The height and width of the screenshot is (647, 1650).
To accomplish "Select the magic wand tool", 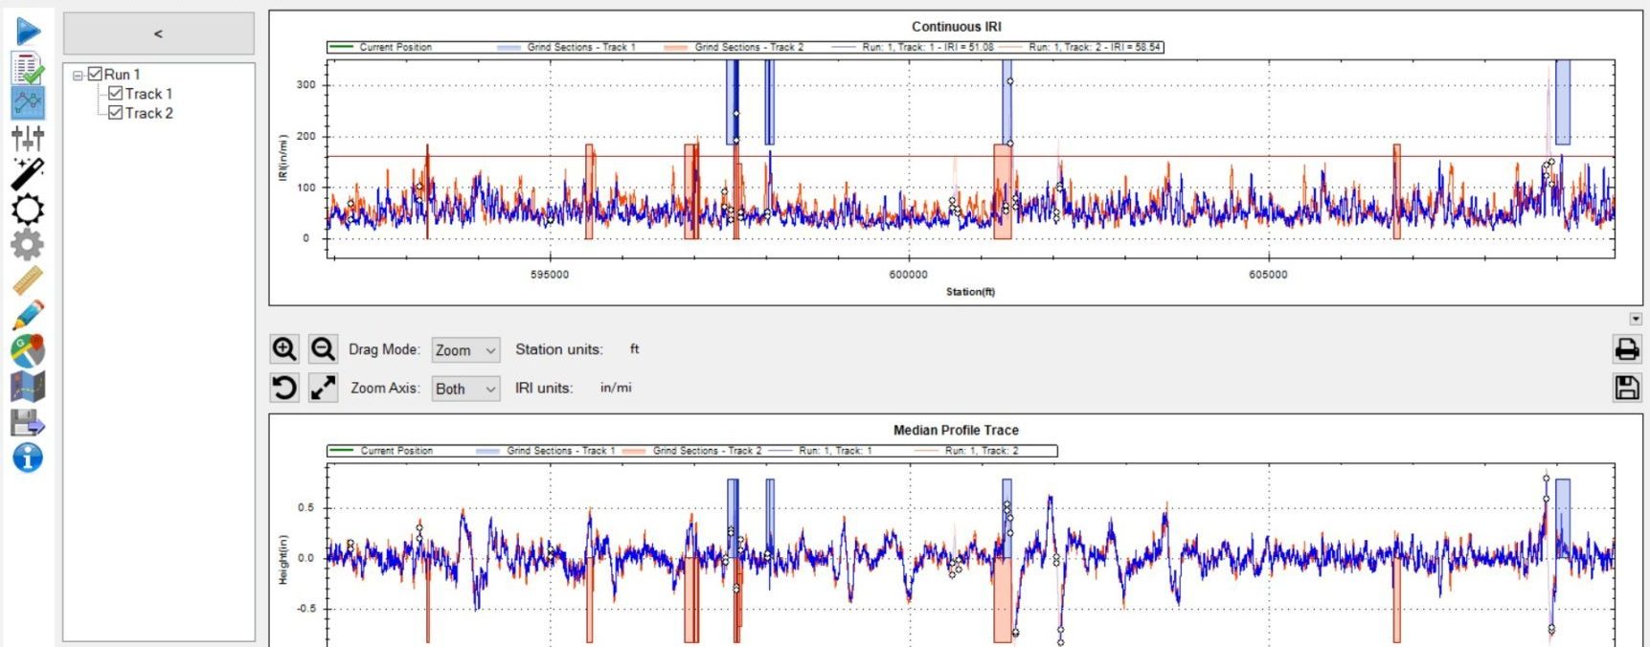I will pos(28,173).
